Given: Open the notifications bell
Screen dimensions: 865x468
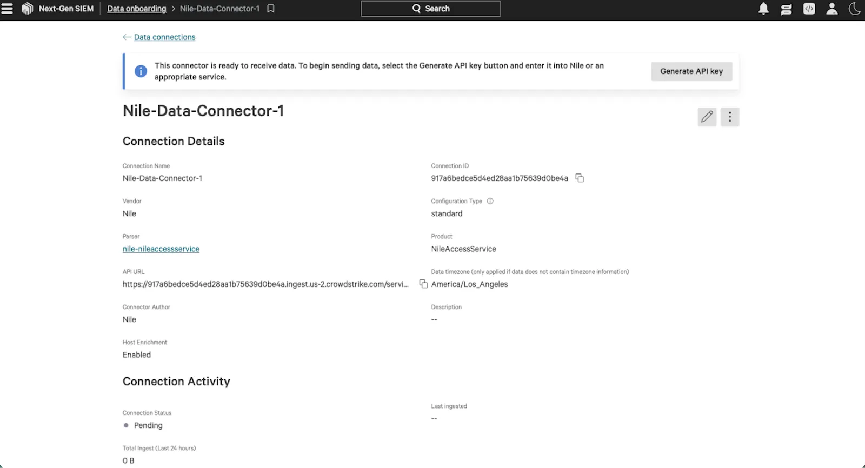Looking at the screenshot, I should (763, 9).
